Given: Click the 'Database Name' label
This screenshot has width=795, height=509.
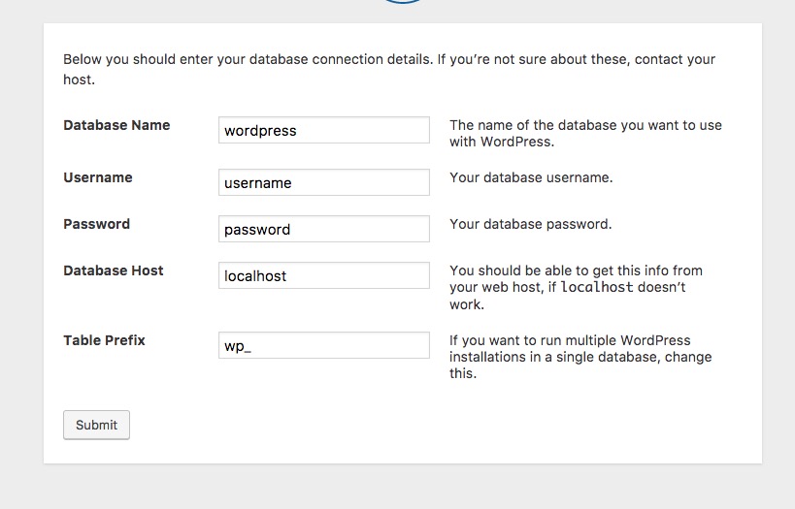Looking at the screenshot, I should click(x=116, y=125).
